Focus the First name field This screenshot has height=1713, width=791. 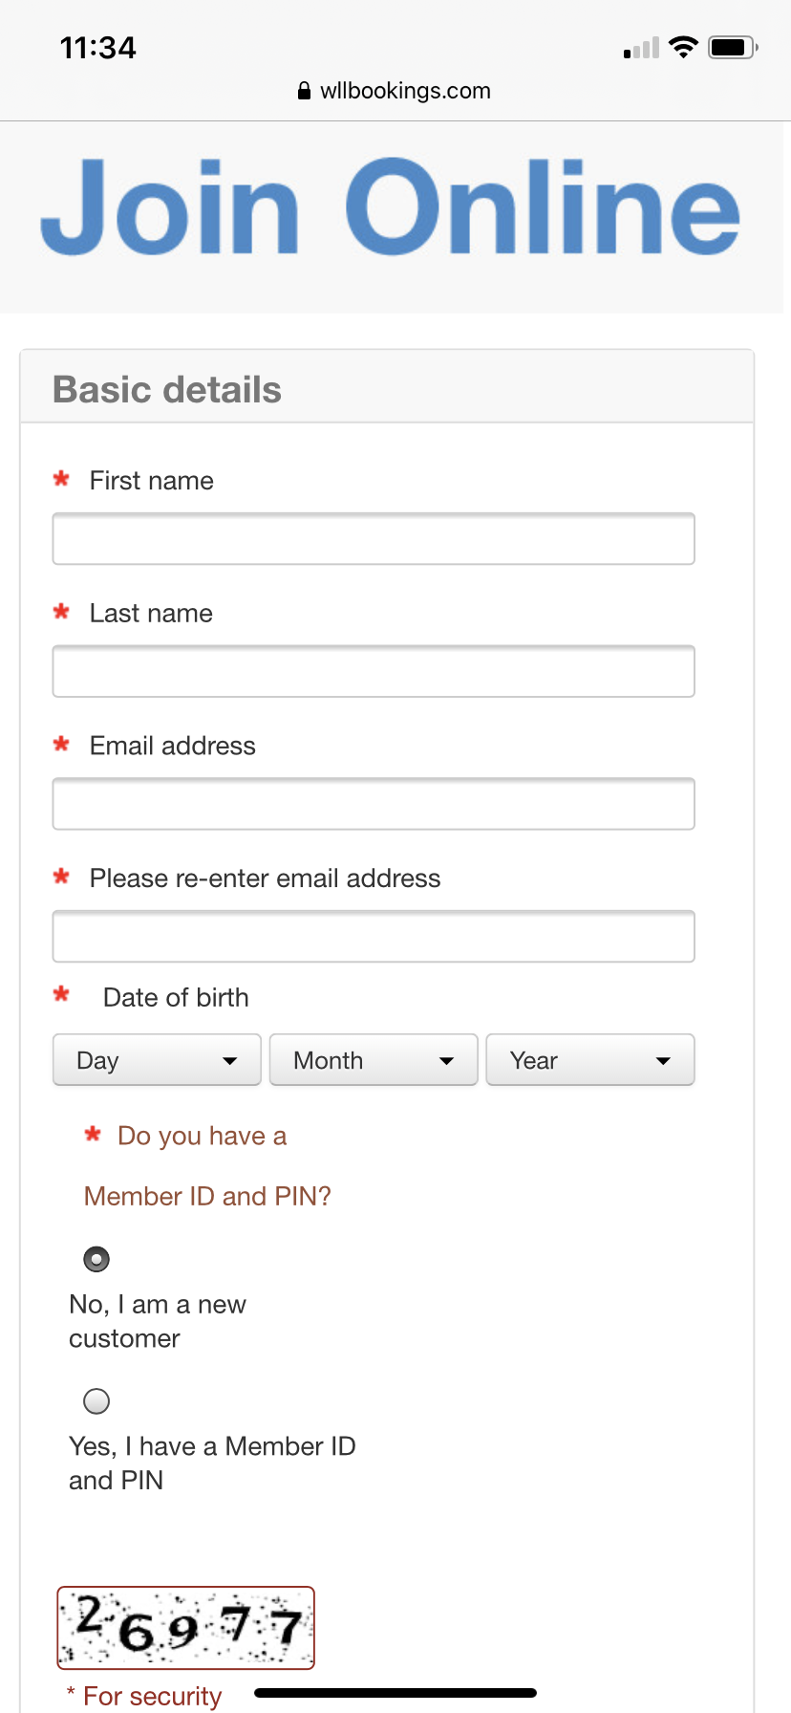click(374, 539)
